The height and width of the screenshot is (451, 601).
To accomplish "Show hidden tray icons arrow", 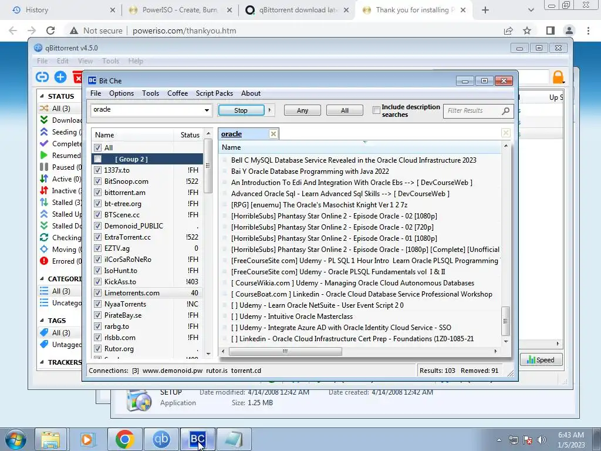I will (x=499, y=440).
